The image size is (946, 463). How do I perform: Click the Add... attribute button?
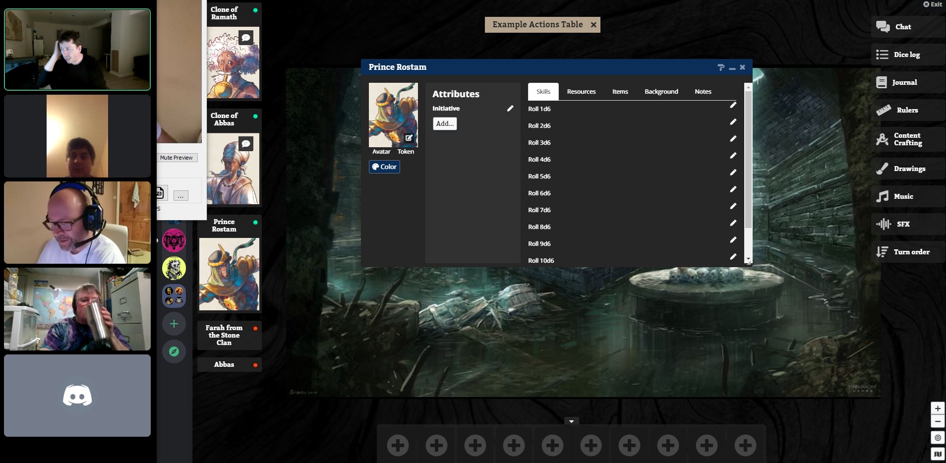[x=445, y=124]
